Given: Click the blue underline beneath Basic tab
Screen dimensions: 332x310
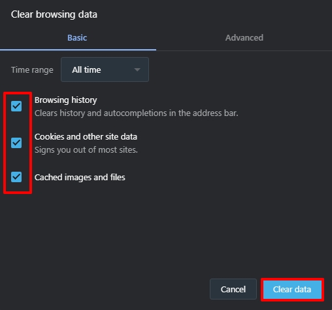Looking at the screenshot, I should pos(78,50).
